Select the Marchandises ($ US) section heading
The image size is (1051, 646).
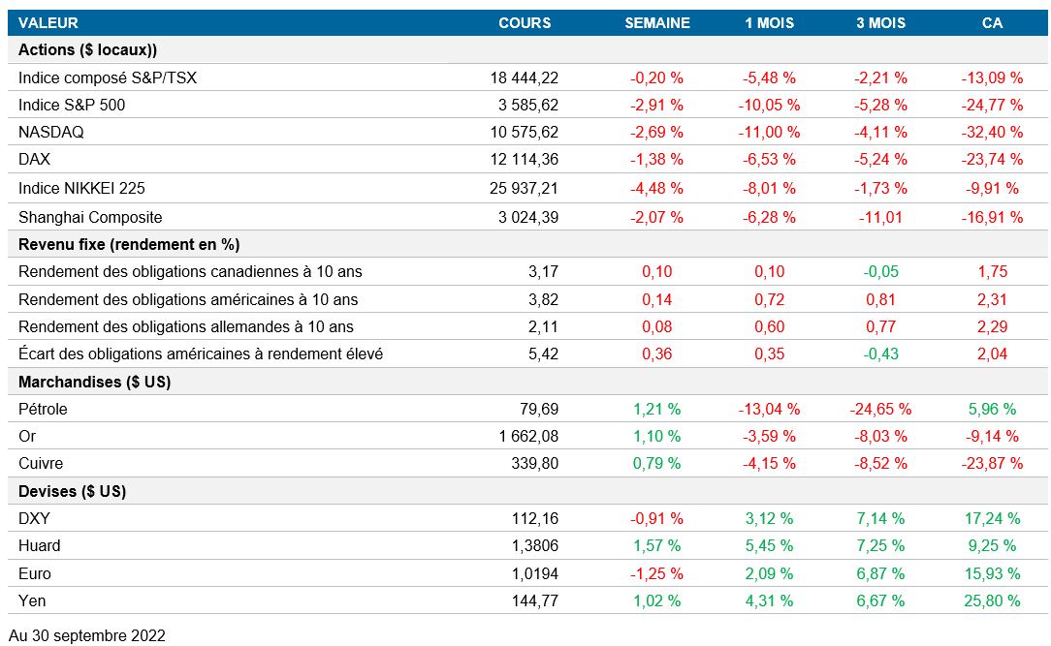click(x=95, y=382)
